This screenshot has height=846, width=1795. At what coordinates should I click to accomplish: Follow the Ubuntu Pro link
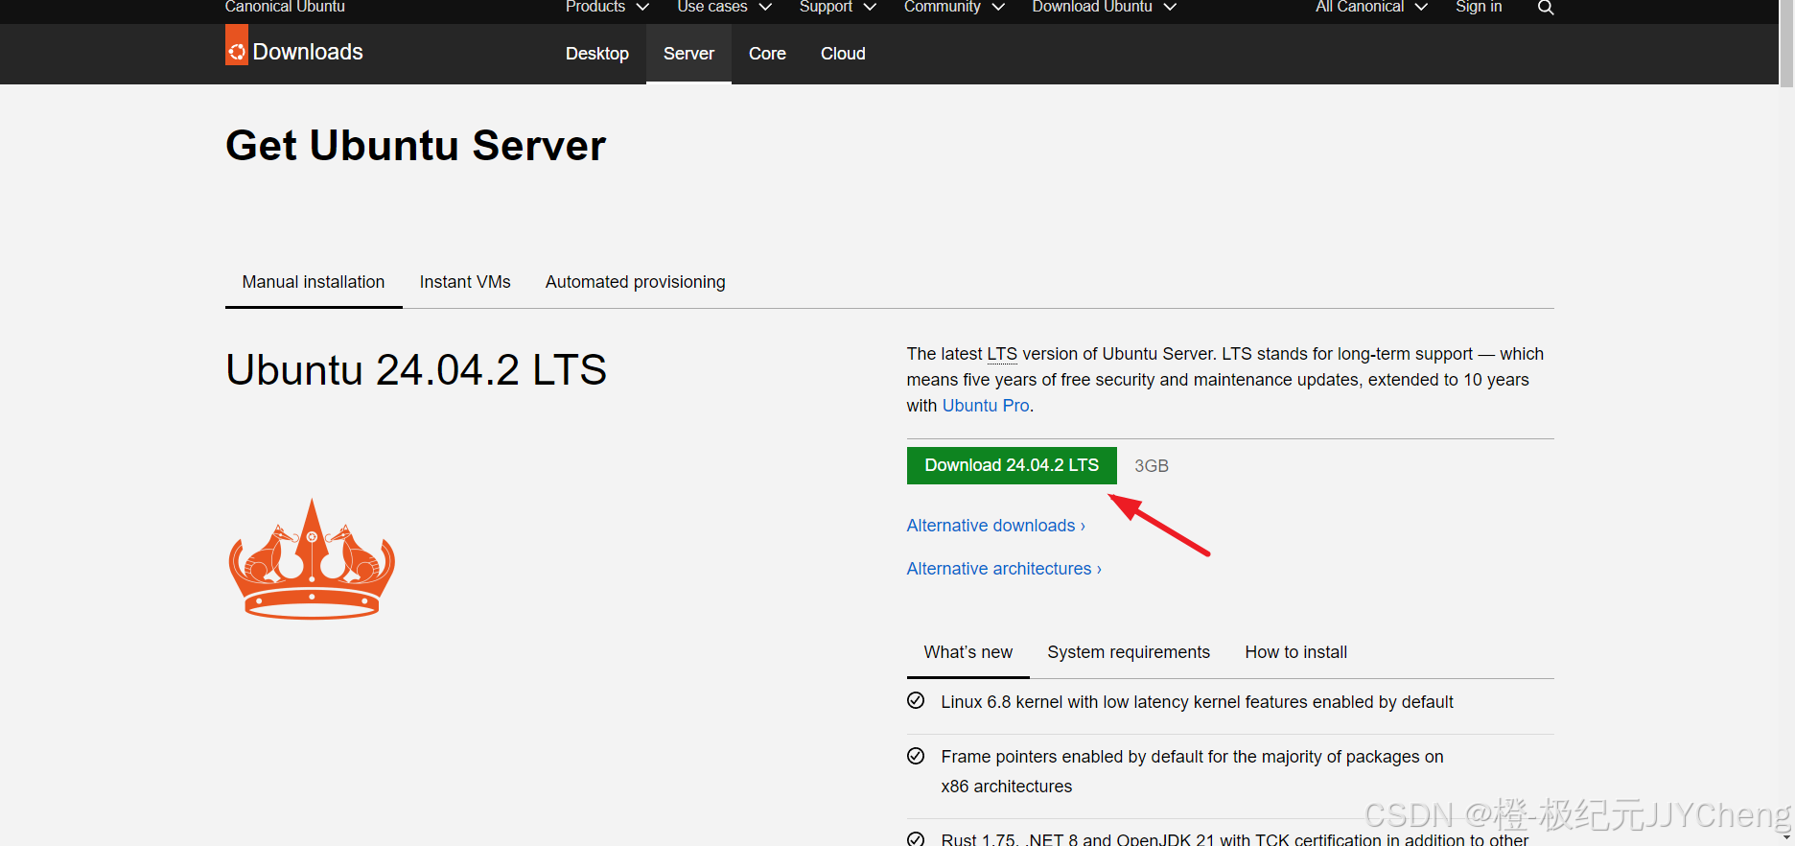tap(986, 406)
